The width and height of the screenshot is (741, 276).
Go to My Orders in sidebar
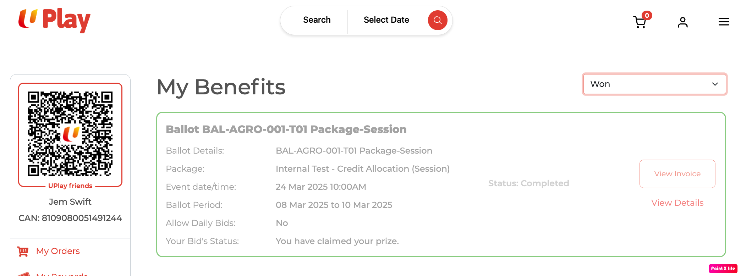[x=58, y=251]
